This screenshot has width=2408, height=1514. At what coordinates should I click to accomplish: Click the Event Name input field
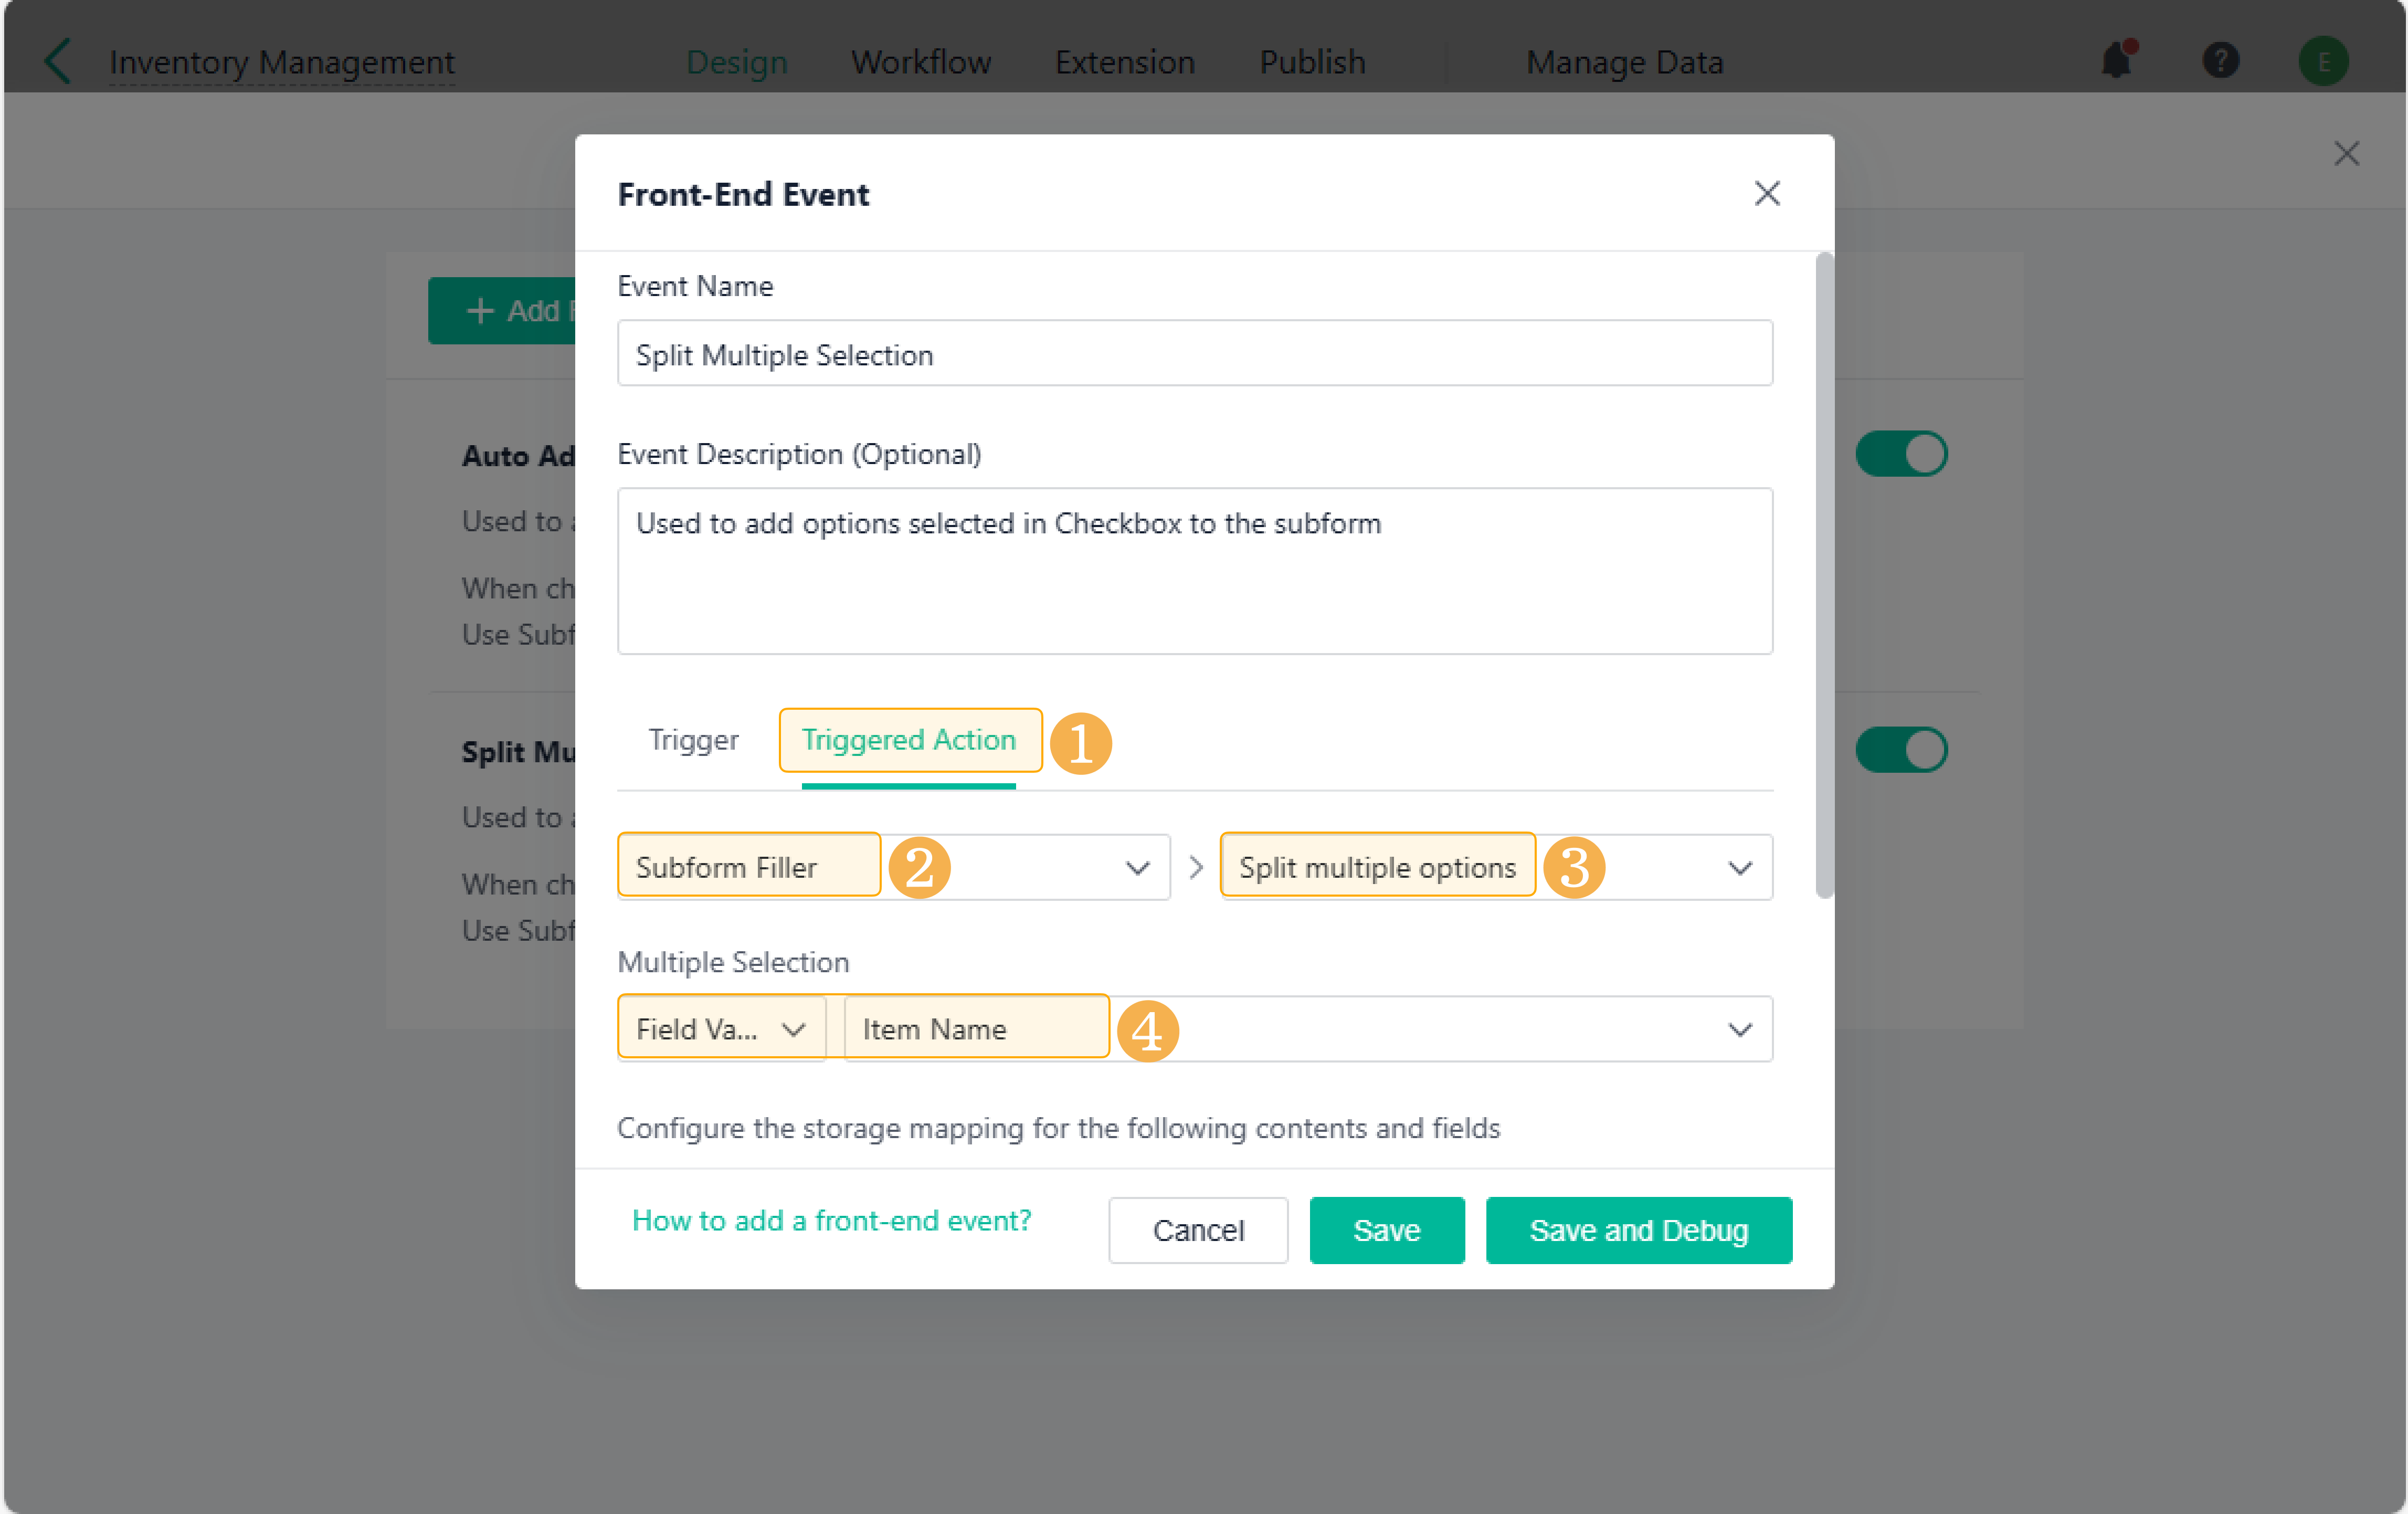point(1194,354)
